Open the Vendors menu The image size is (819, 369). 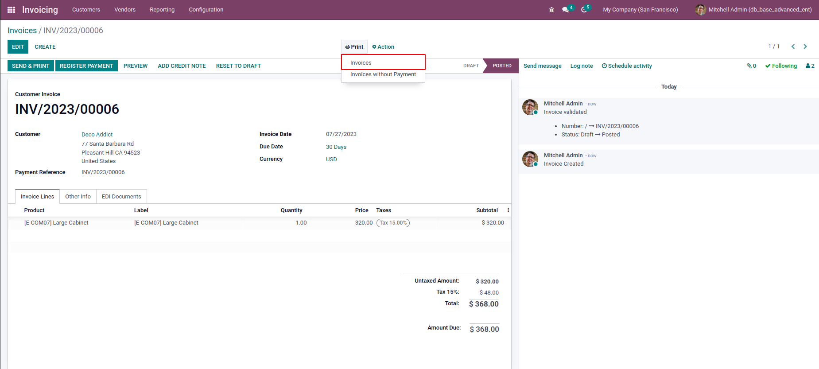tap(125, 10)
